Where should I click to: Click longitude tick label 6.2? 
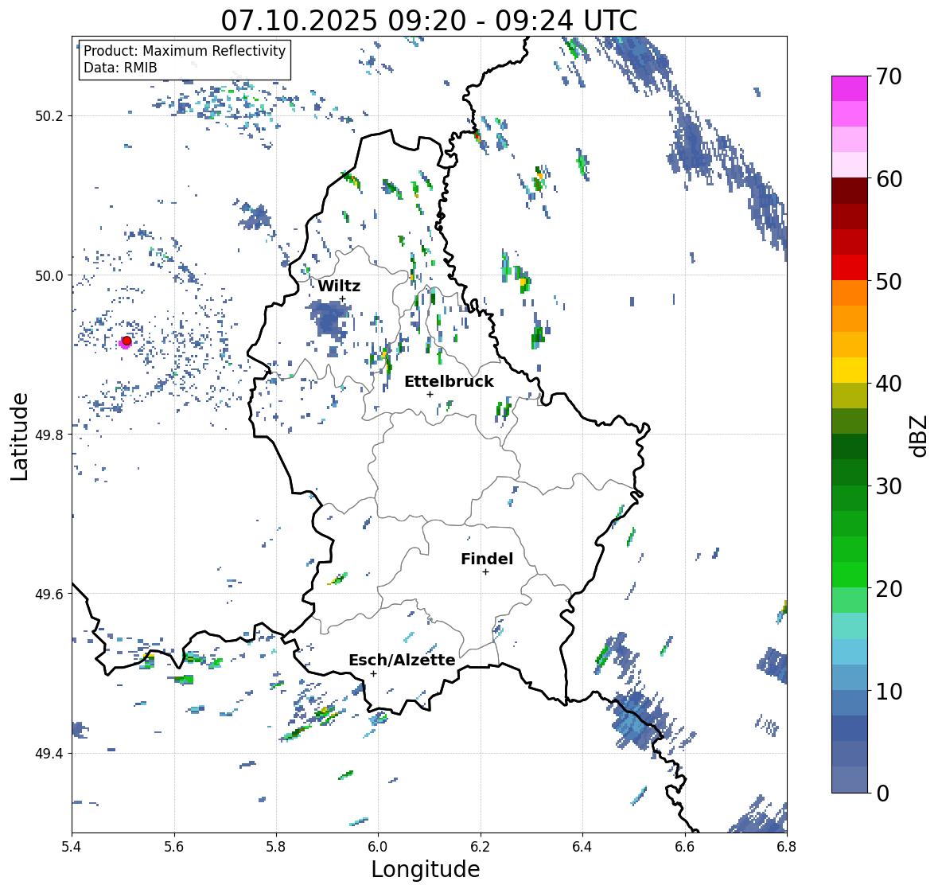(481, 847)
